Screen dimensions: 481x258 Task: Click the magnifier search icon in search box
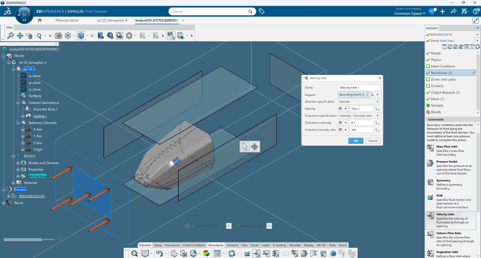[x=250, y=12]
